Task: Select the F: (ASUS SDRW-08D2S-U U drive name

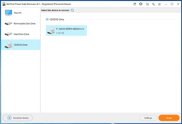Action: (x=70, y=29)
